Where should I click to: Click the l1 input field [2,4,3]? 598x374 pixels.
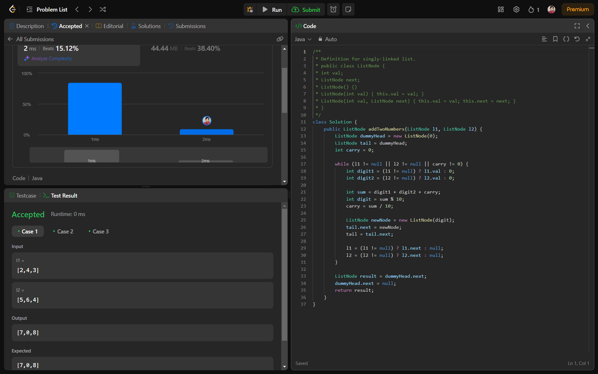[x=143, y=265]
